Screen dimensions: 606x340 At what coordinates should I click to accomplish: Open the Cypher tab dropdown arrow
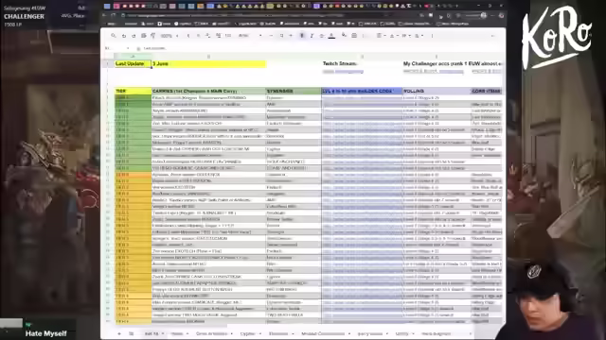point(260,333)
